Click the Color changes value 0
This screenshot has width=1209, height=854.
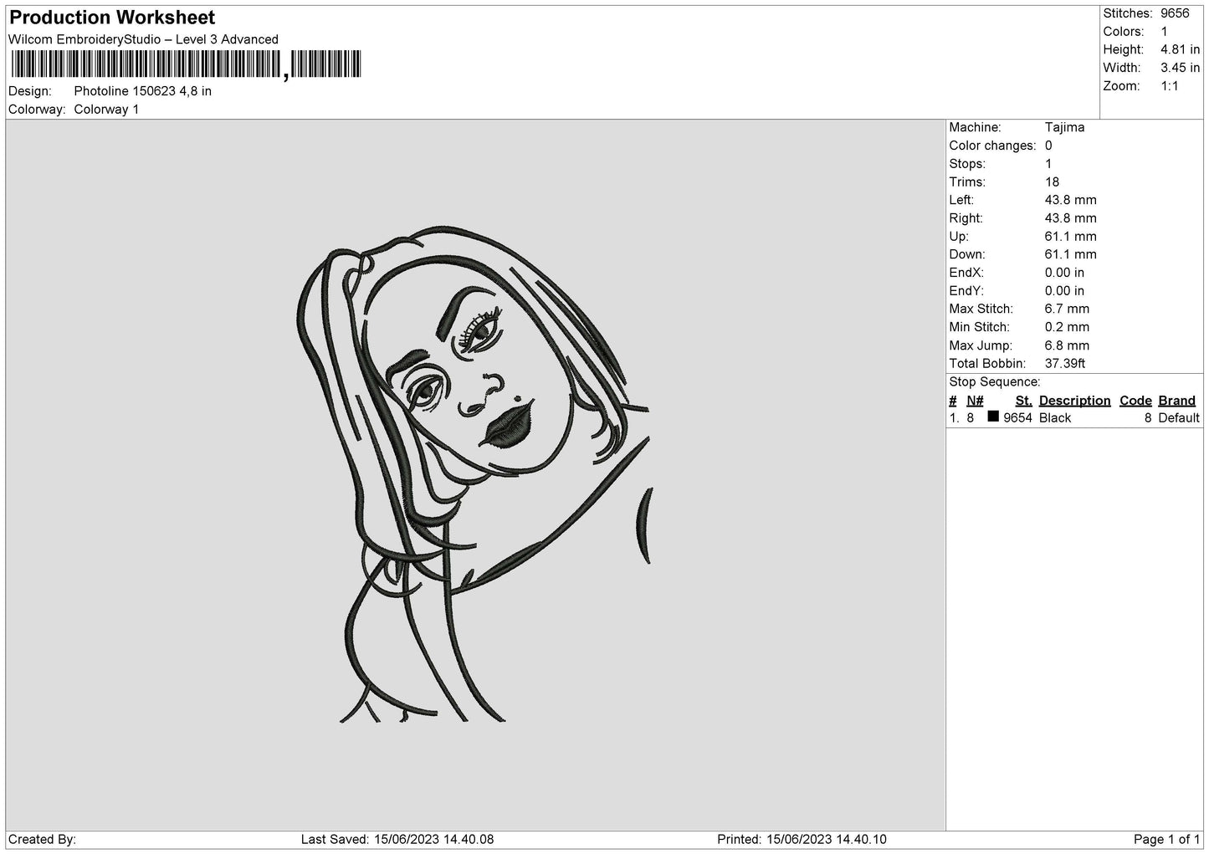point(1048,146)
